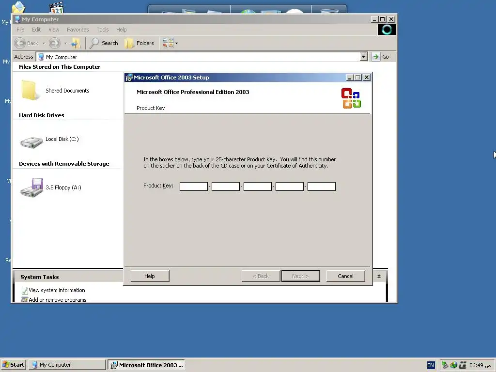Click the Local Disk (C:) label
496x372 pixels.
62,139
